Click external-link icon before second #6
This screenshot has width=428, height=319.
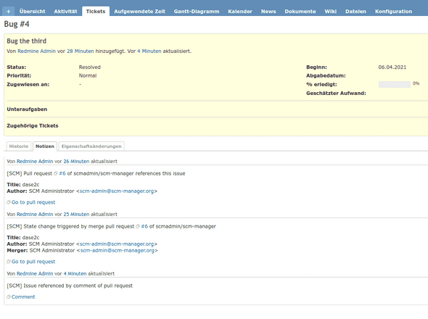(138, 226)
